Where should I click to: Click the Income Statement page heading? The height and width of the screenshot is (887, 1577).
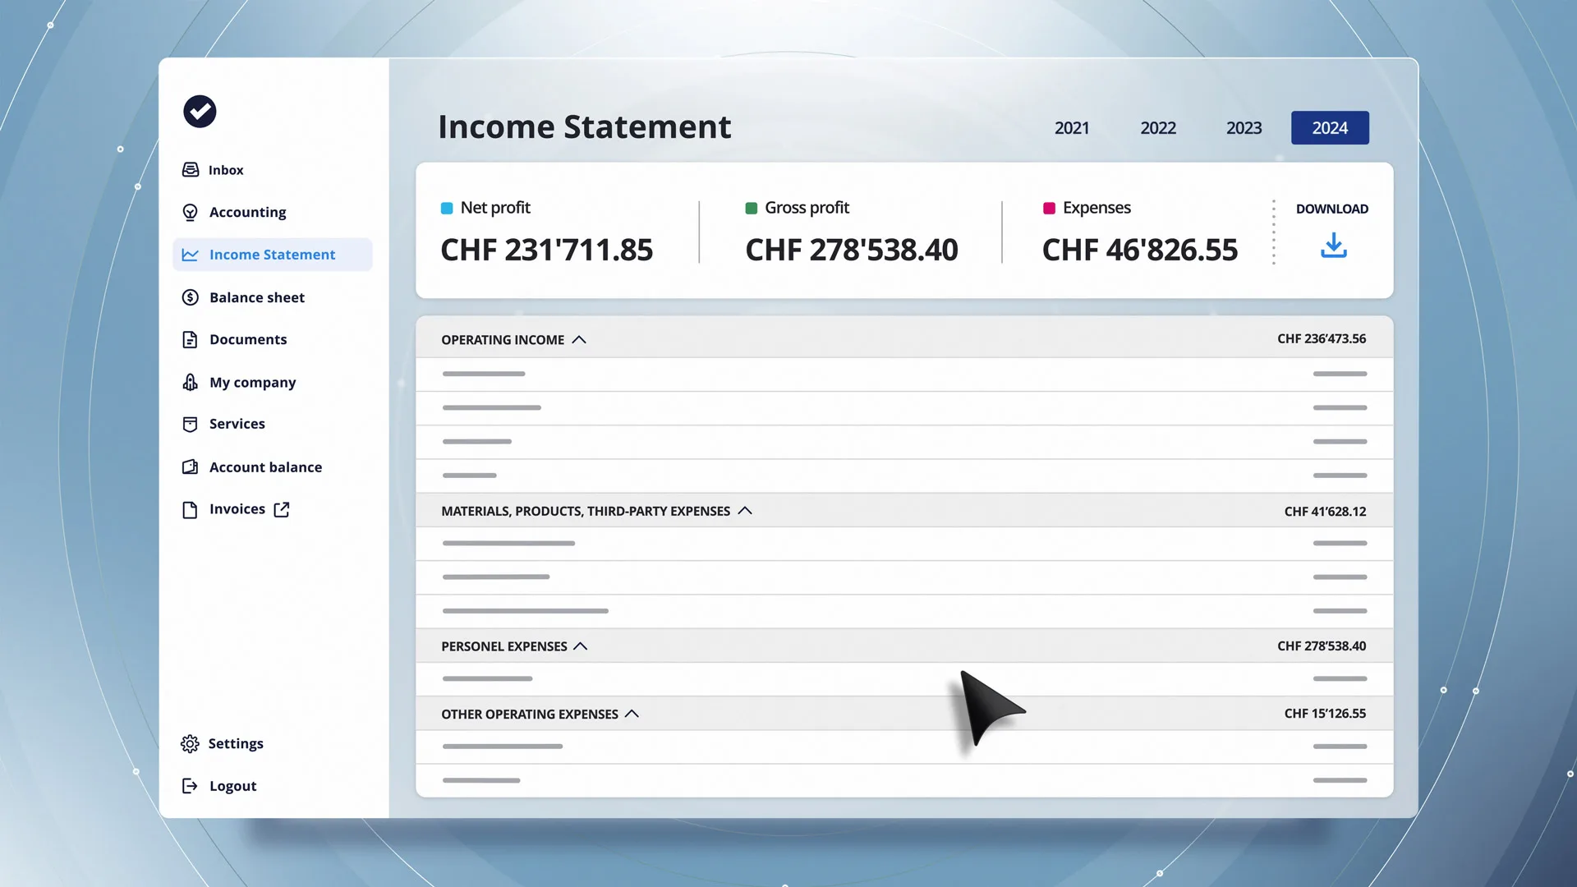(585, 126)
